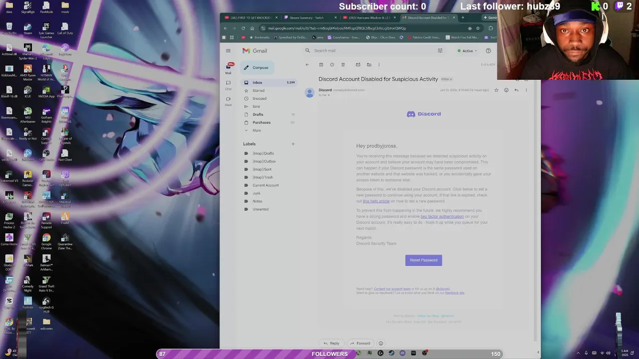
Task: Reply arrow icon in email header
Action: [516, 90]
